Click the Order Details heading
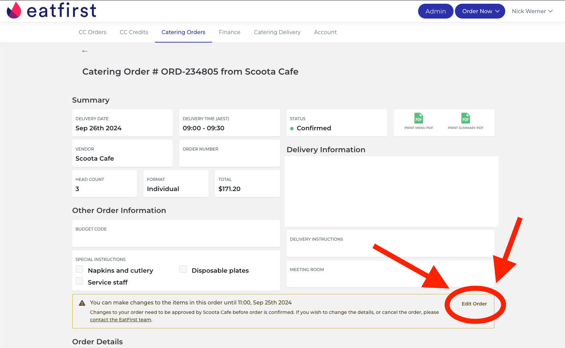Screen dimensions: 565x348 click(97, 342)
